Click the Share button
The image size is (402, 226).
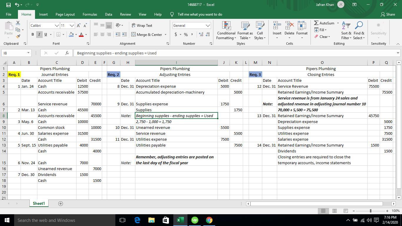click(x=388, y=14)
